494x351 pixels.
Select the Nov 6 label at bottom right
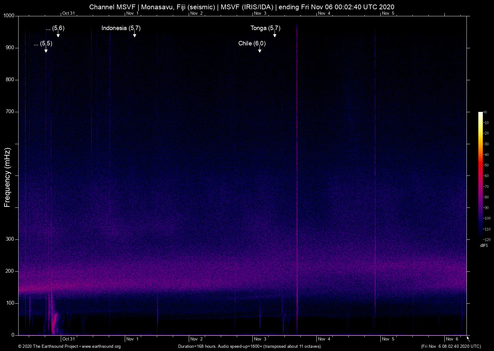coord(452,339)
